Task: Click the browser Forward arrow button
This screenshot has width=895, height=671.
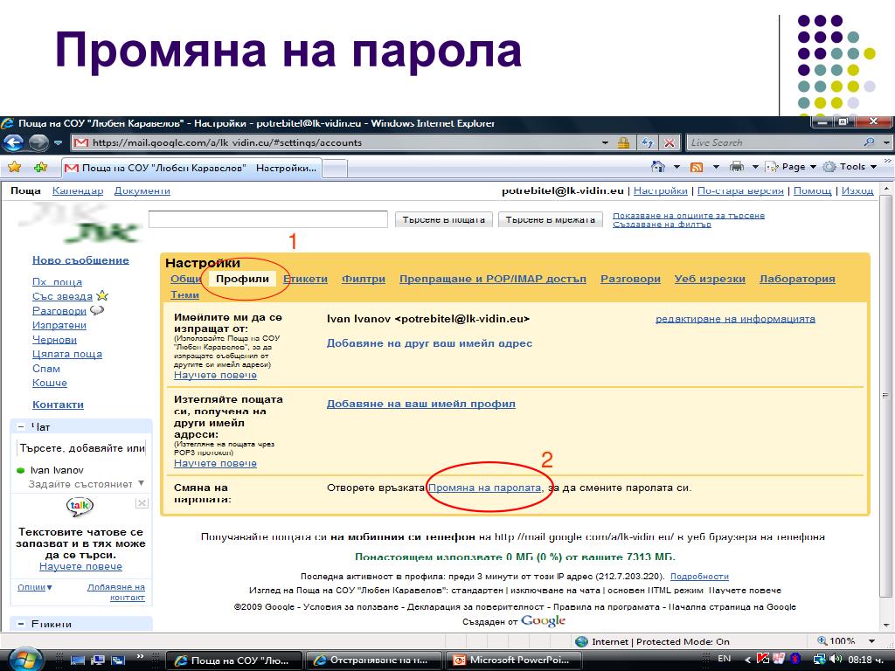Action: [38, 142]
